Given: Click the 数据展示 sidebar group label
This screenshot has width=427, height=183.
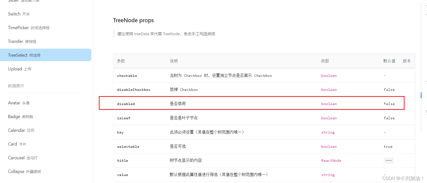Looking at the screenshot, I should coord(16,86).
